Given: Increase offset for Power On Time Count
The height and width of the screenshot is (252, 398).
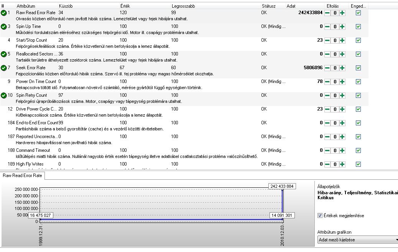Looking at the screenshot, I should (342, 81).
